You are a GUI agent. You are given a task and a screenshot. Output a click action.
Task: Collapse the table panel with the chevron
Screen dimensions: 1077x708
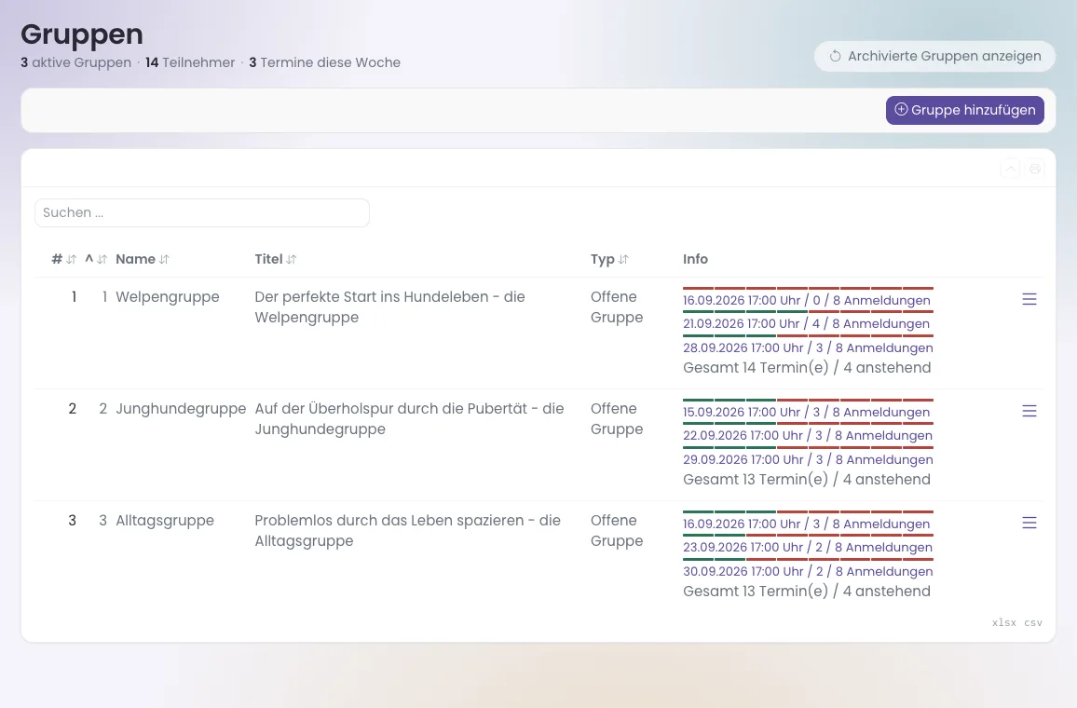pyautogui.click(x=1010, y=169)
